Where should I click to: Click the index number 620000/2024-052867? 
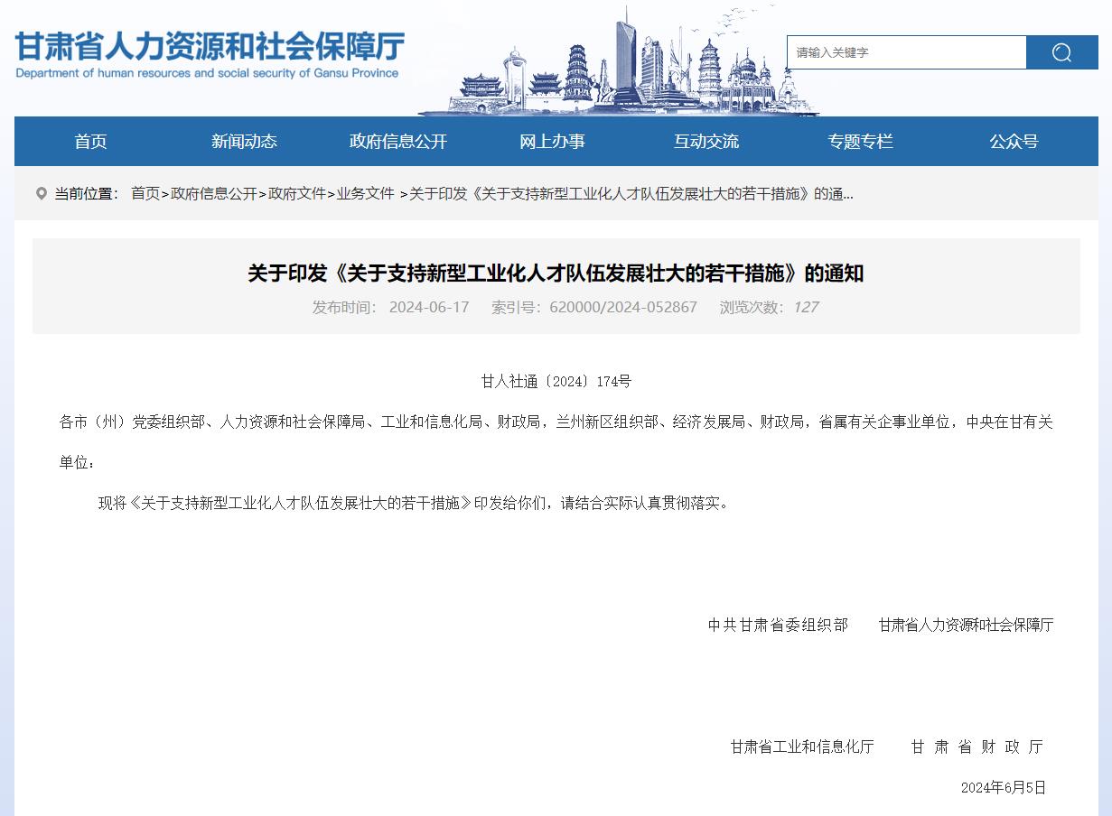(x=623, y=307)
